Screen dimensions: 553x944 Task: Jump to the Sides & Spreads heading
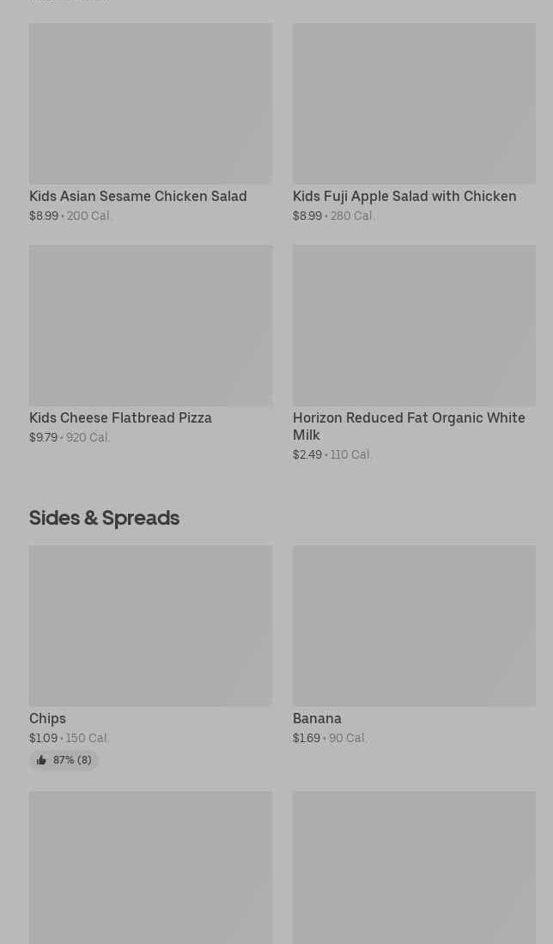click(x=104, y=517)
